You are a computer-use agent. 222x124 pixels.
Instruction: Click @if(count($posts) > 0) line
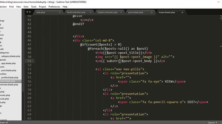pyautogui.click(x=101, y=44)
